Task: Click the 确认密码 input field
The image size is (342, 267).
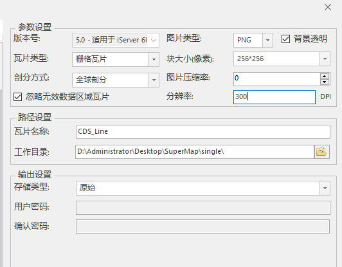Action: click(203, 226)
